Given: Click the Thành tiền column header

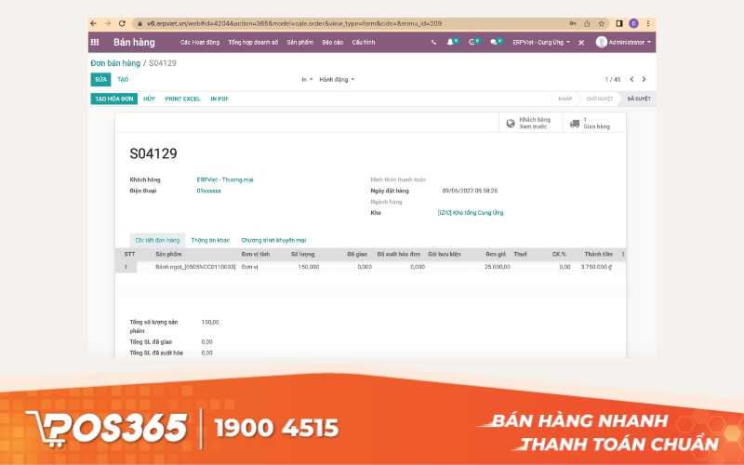Looking at the screenshot, I should (598, 254).
